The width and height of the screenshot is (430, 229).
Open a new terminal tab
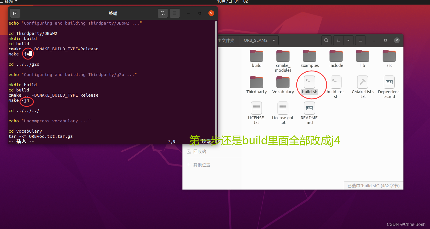[15, 13]
